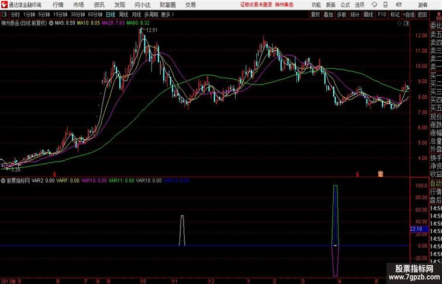
Task: Click the 证券交易未登录 login link
Action: [256, 5]
